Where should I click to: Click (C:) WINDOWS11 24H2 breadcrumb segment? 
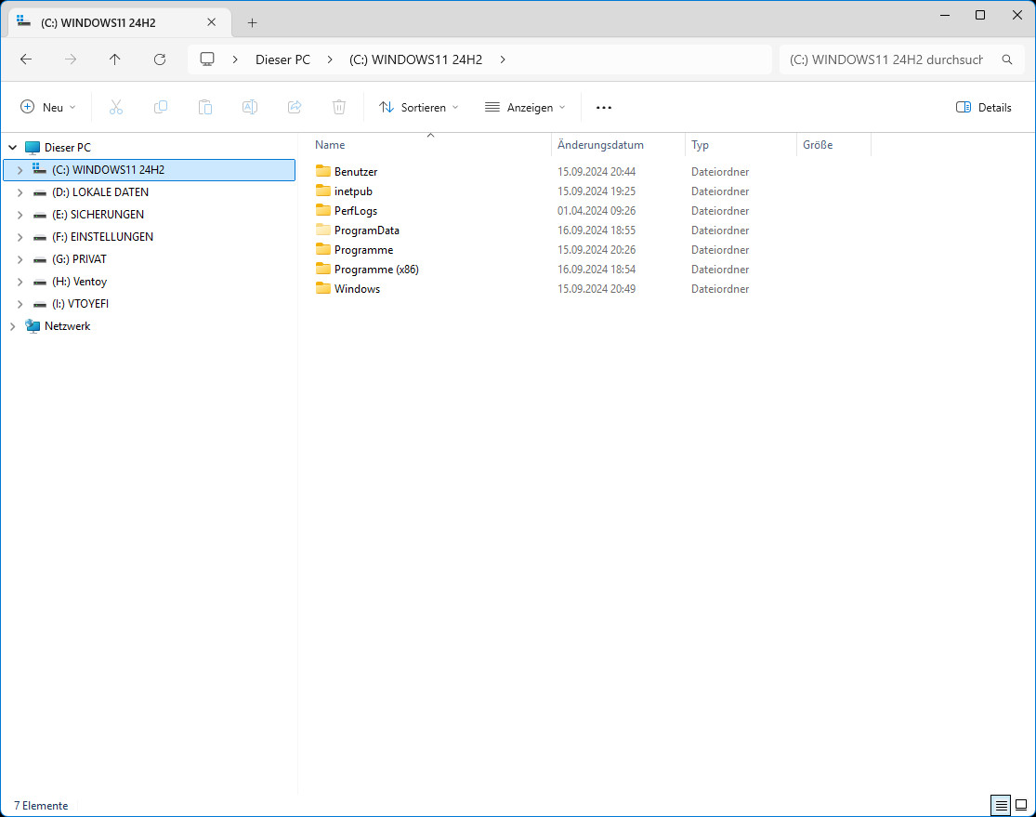(x=415, y=59)
